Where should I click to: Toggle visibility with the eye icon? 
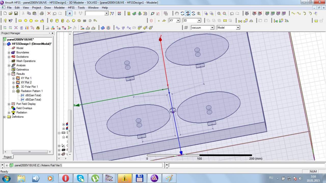click(247, 13)
